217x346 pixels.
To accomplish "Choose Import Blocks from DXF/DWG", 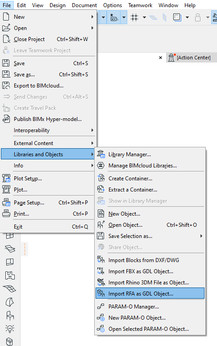I will [150, 260].
